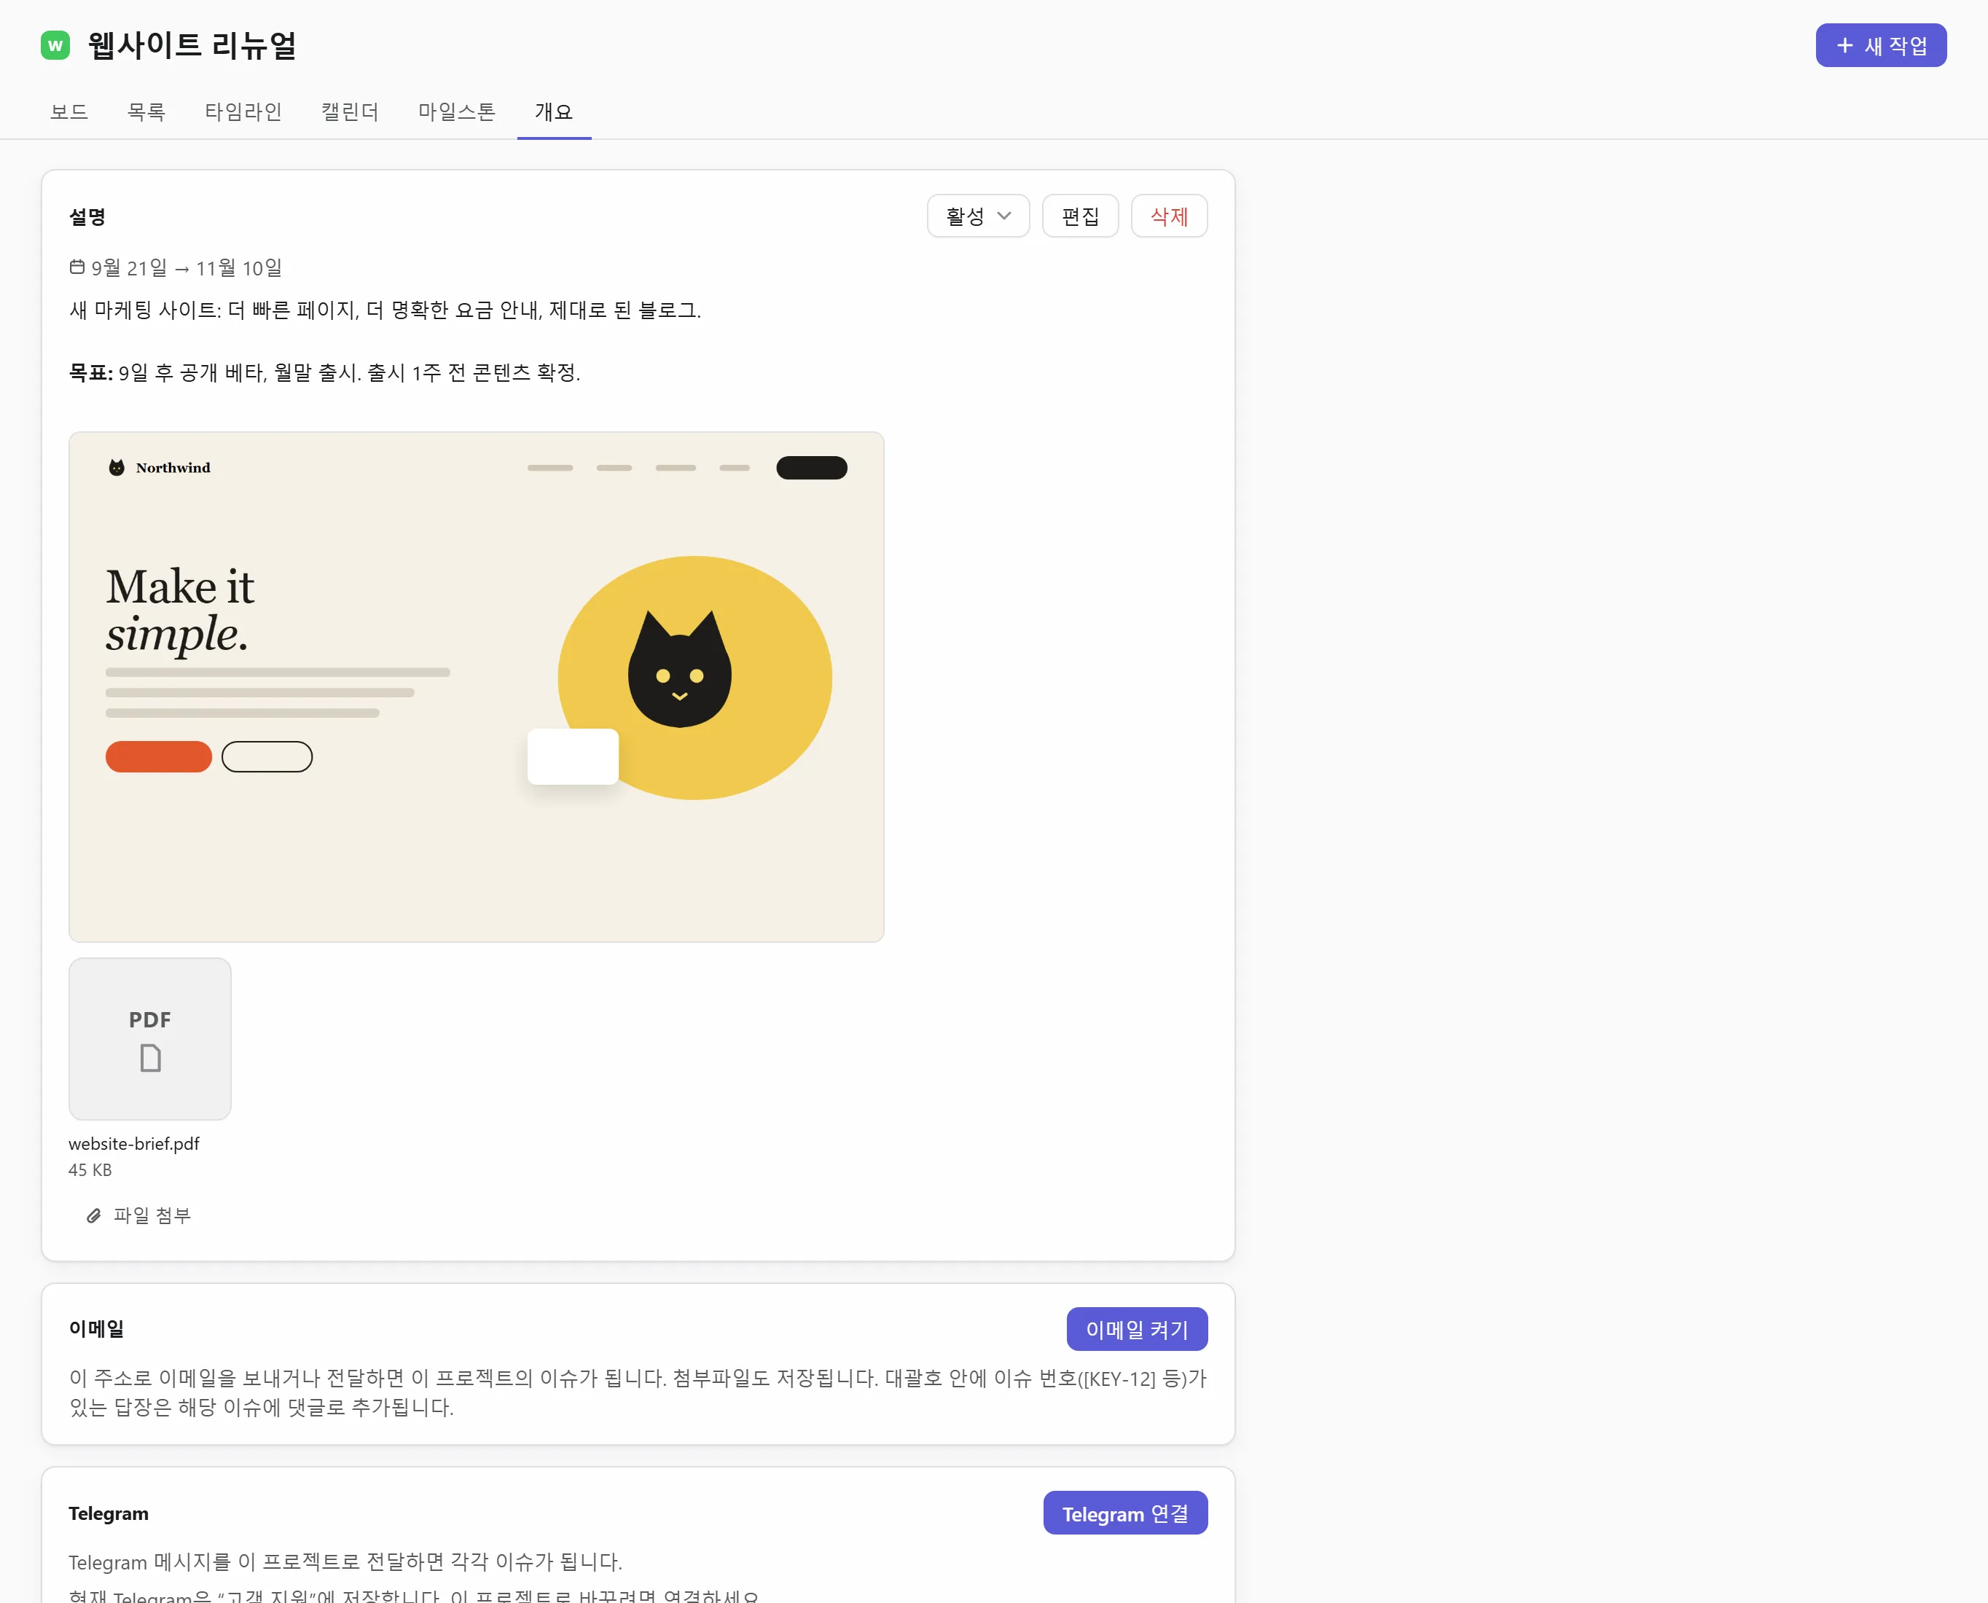Click the 이메일 section heading
This screenshot has width=1988, height=1603.
pyautogui.click(x=96, y=1329)
